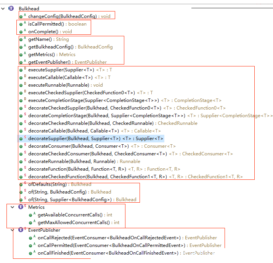This screenshot has height=263, width=273.
Task: Click the green method icon beside getEventPublisher()
Action: tap(21, 63)
